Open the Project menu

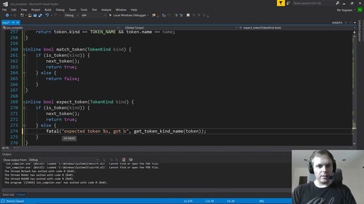[35, 10]
